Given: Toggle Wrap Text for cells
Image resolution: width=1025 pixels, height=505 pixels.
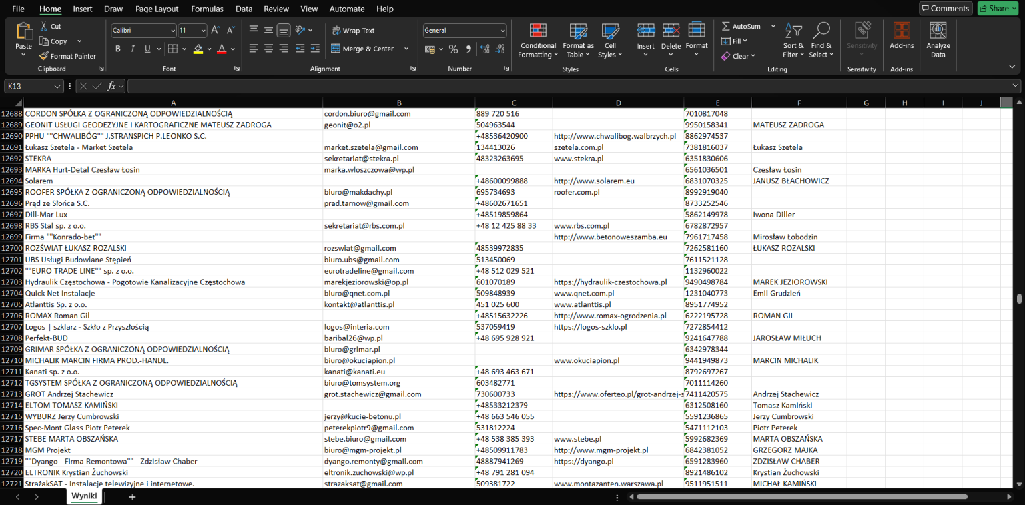Looking at the screenshot, I should tap(352, 31).
